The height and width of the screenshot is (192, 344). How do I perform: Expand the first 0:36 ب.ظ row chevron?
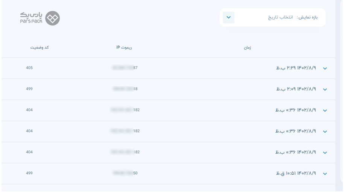tap(325, 110)
